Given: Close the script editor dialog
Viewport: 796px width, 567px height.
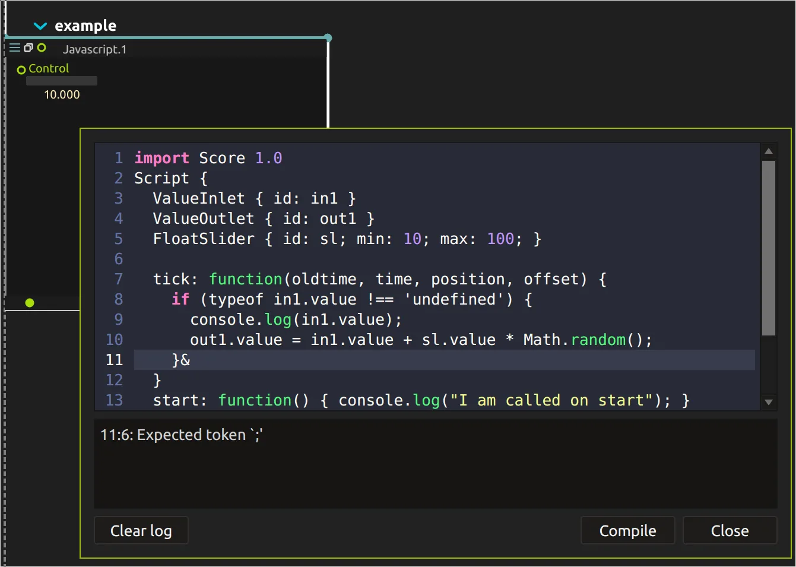Looking at the screenshot, I should click(730, 531).
